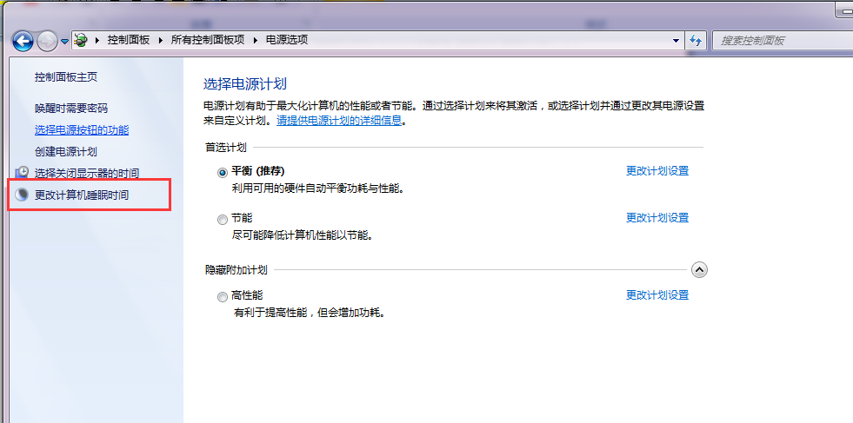This screenshot has height=423, width=853.
Task: Click 更改计划设置 for 高性能 plan
Action: click(x=657, y=294)
